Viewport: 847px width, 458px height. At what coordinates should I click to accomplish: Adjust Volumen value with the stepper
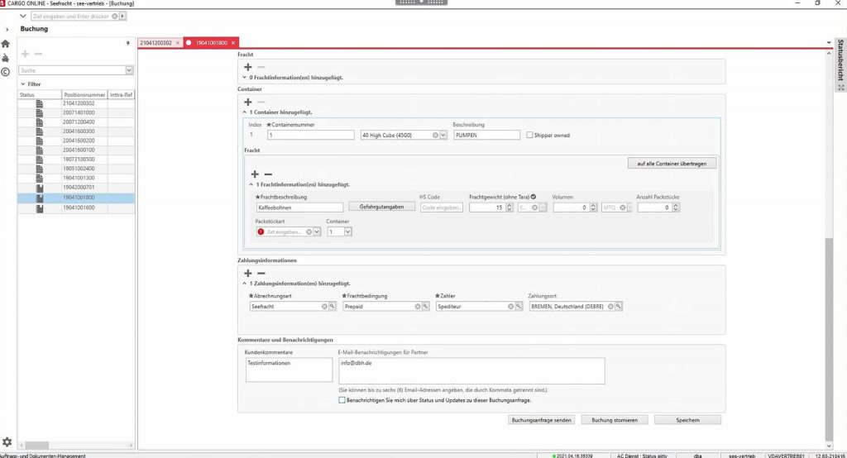point(593,208)
